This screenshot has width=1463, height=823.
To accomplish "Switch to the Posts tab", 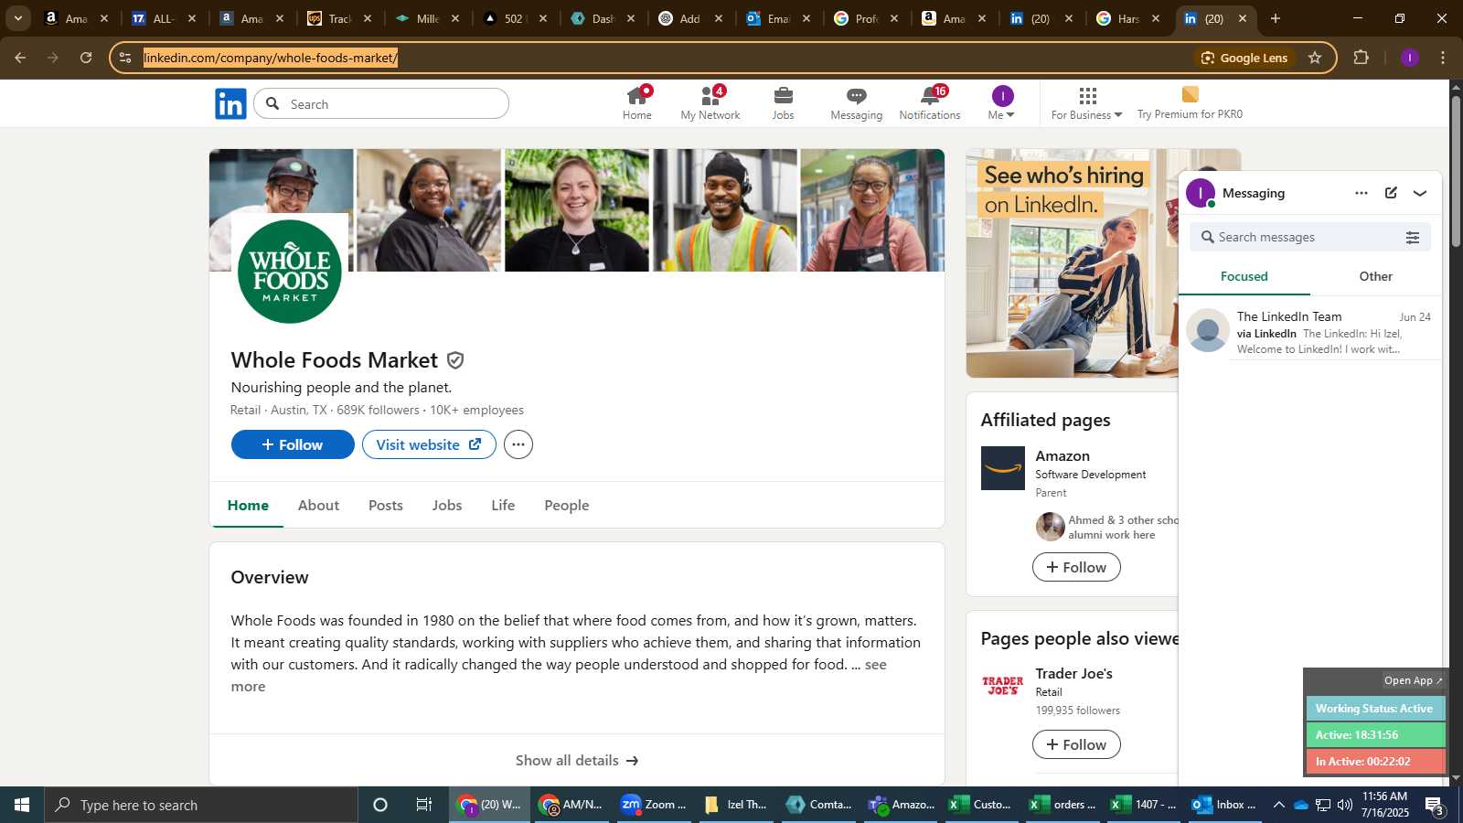I will (x=386, y=505).
